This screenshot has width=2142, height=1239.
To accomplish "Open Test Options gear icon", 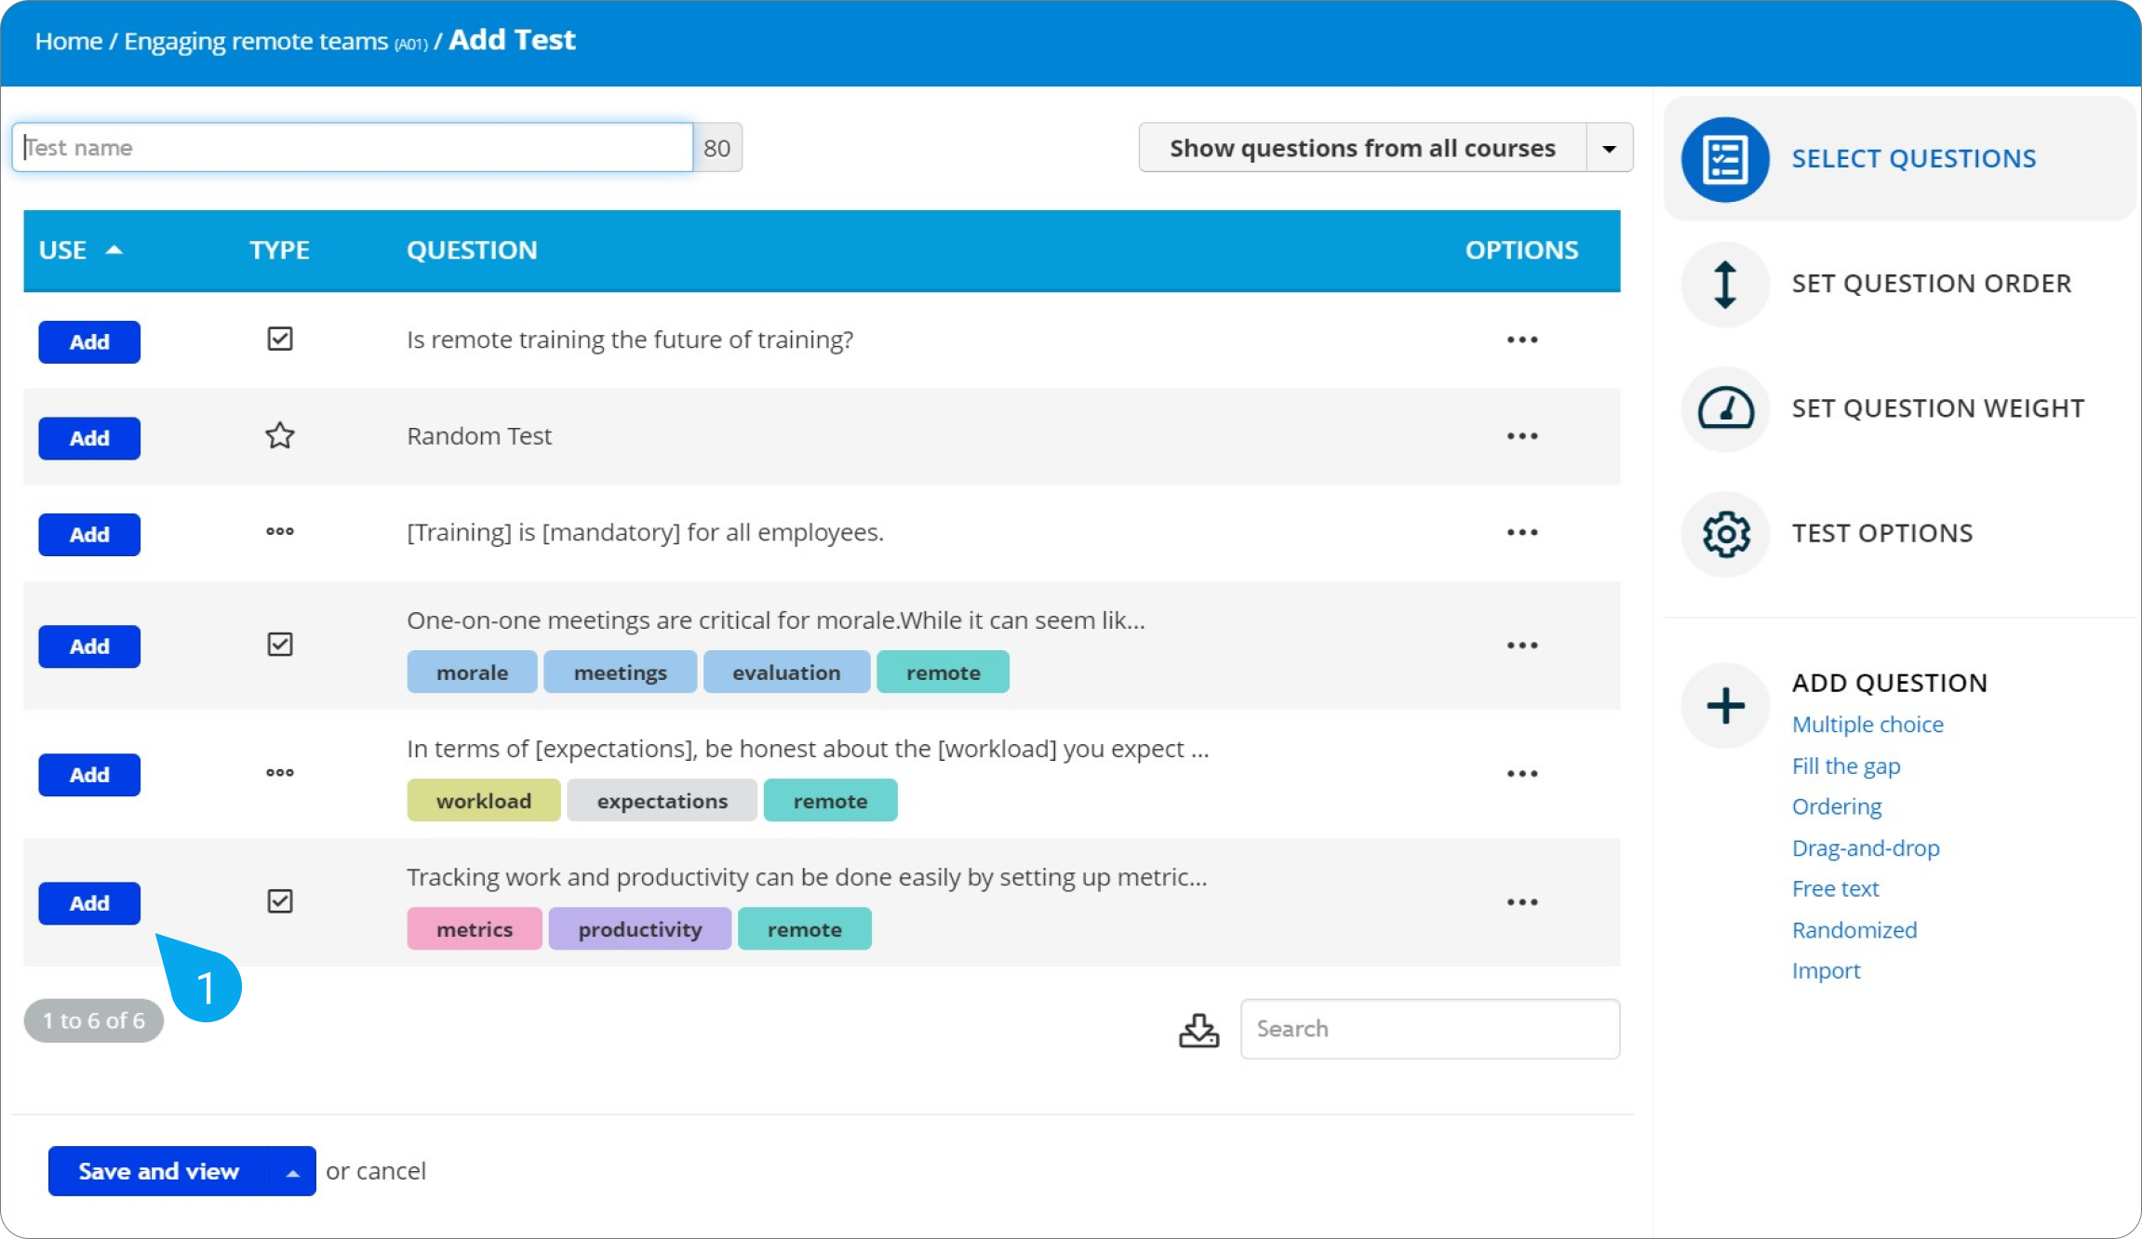I will click(1725, 534).
